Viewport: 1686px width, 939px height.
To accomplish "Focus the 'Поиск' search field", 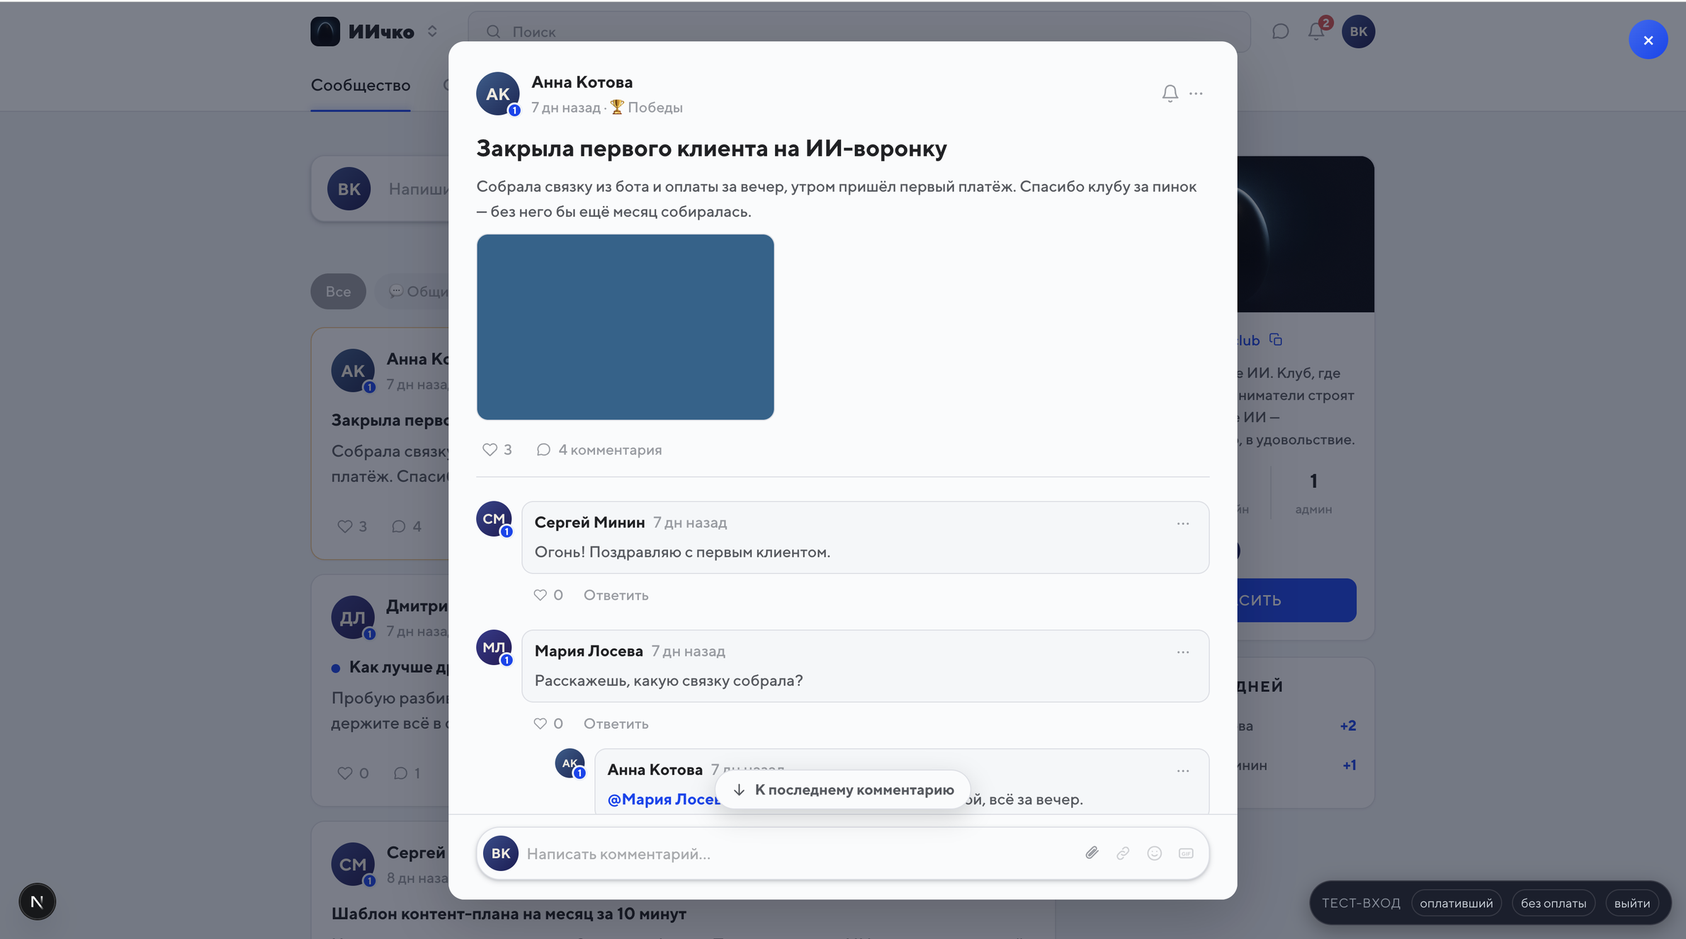I will pos(859,32).
